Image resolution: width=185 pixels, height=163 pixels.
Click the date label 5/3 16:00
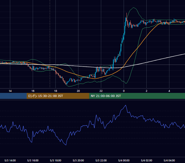(x=33, y=160)
